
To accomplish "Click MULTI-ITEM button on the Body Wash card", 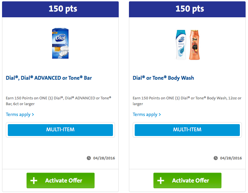I will (187, 130).
